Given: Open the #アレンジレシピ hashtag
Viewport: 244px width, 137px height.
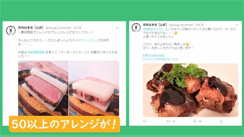Looking at the screenshot, I should click(x=154, y=55).
